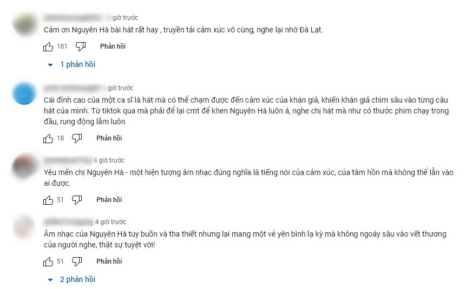Like the 'Âm nhạc của Nguyên Hà' comment

coord(48,261)
